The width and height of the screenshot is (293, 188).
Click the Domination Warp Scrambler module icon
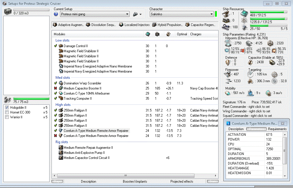click(61, 83)
